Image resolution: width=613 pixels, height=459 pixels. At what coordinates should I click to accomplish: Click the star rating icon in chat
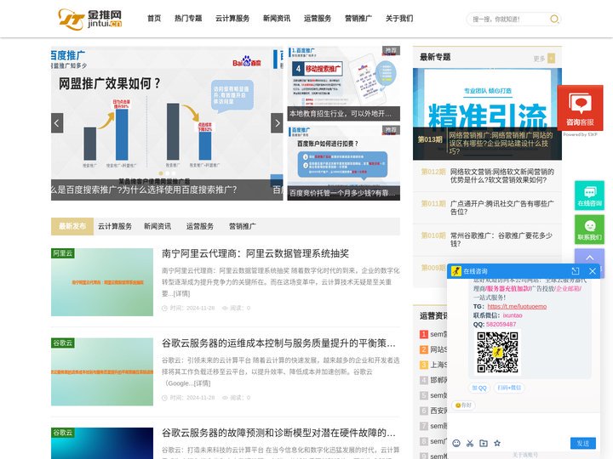(497, 443)
